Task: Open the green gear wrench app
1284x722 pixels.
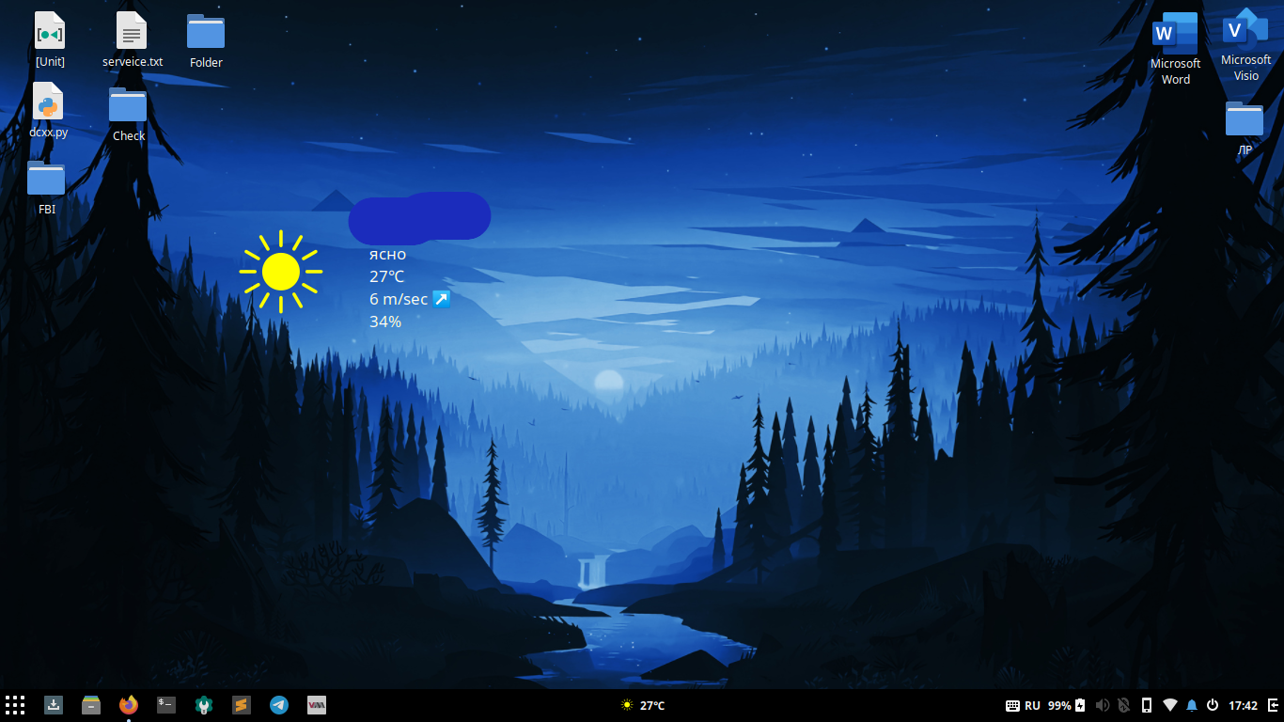Action: pyautogui.click(x=204, y=705)
